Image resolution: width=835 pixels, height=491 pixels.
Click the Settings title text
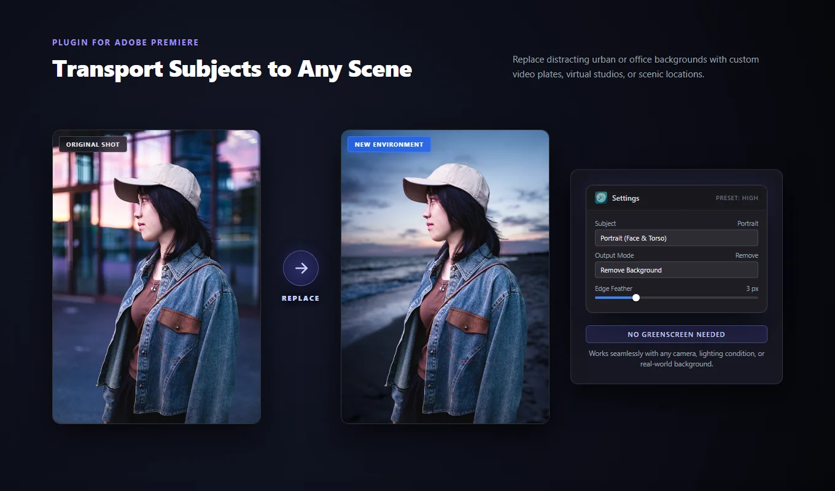626,198
